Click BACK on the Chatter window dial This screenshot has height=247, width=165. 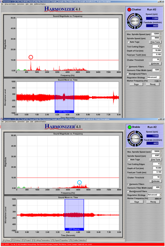[x=131, y=26]
